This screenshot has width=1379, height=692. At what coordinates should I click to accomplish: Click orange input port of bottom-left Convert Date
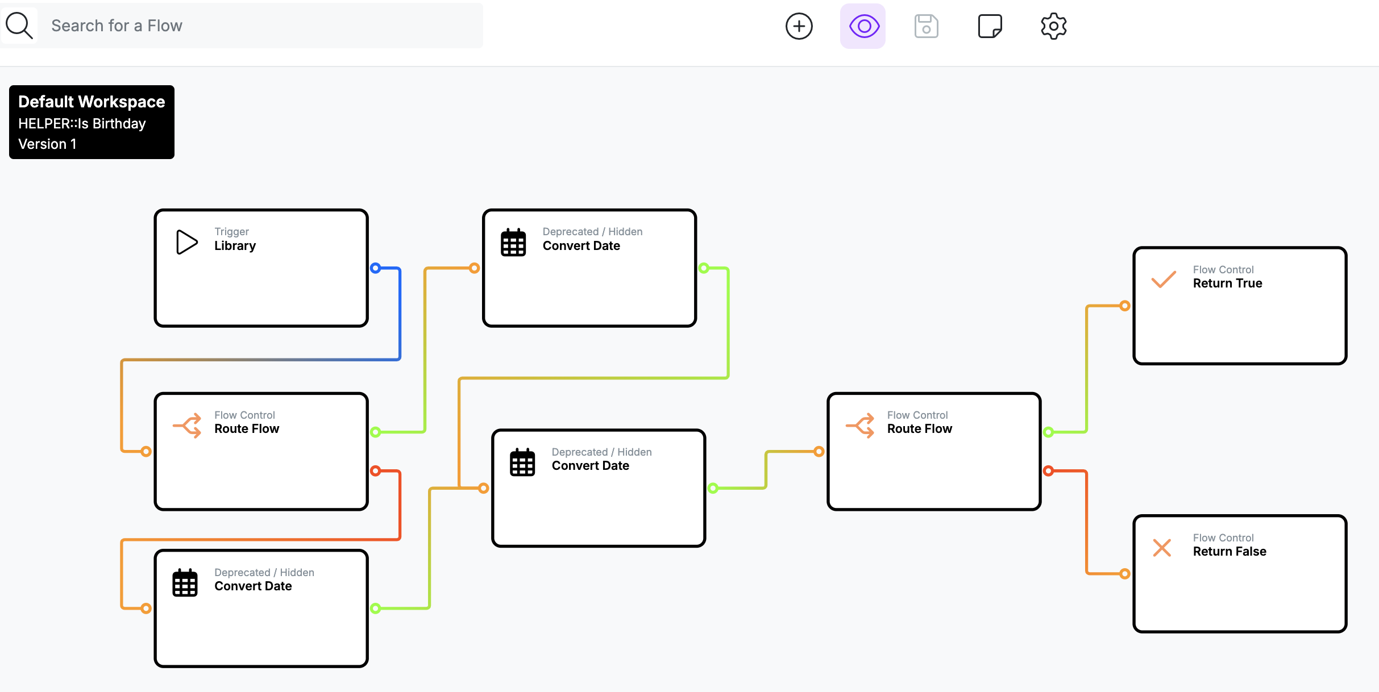click(146, 608)
